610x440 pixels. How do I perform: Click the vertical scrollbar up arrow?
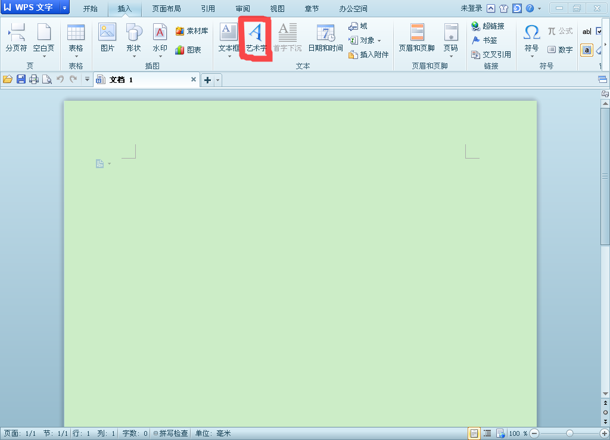[605, 104]
